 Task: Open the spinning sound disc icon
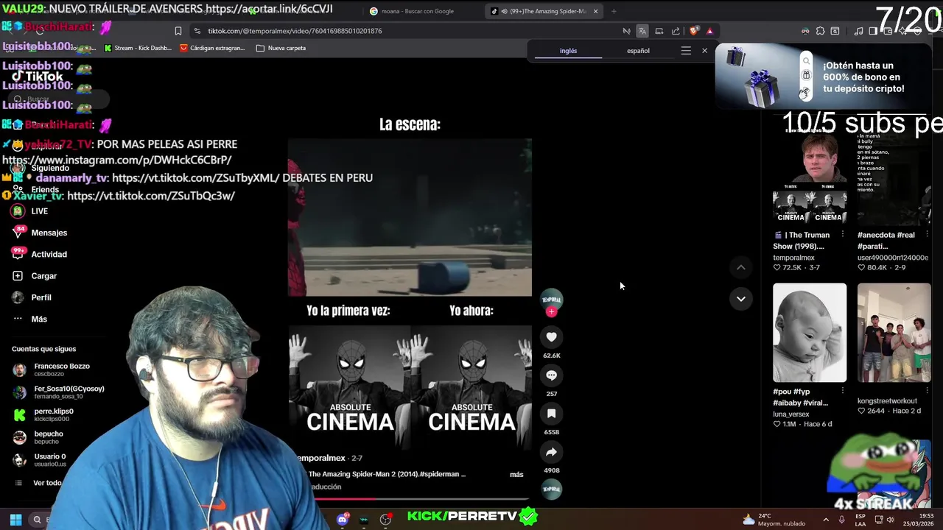click(x=552, y=489)
